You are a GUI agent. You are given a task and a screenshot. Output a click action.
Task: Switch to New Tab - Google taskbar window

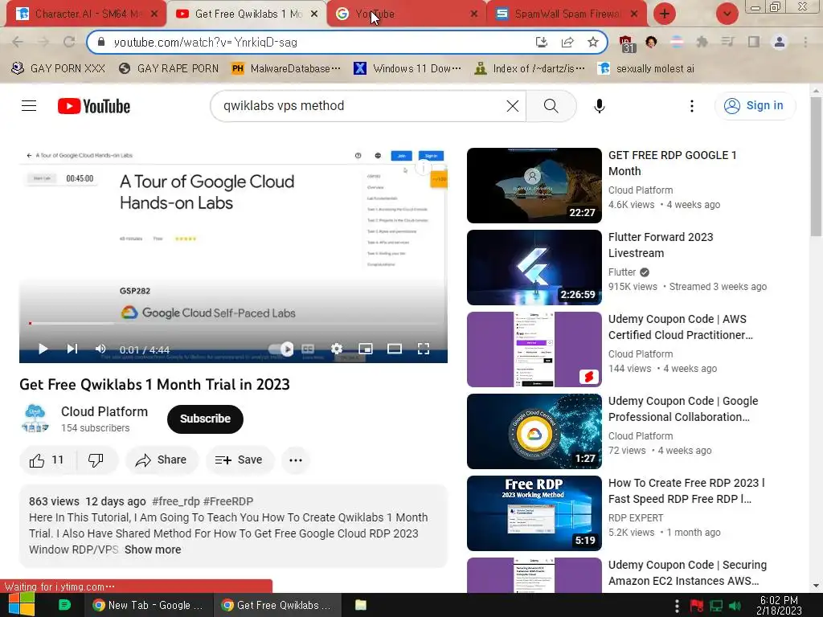coord(148,605)
